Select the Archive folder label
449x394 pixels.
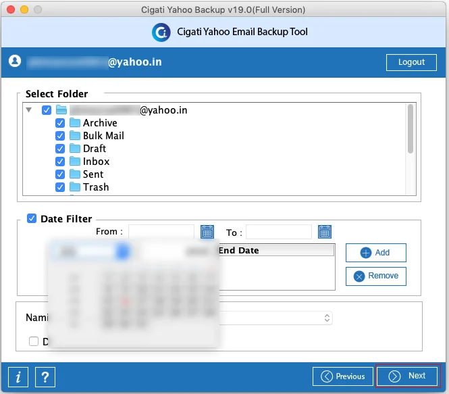tap(100, 123)
